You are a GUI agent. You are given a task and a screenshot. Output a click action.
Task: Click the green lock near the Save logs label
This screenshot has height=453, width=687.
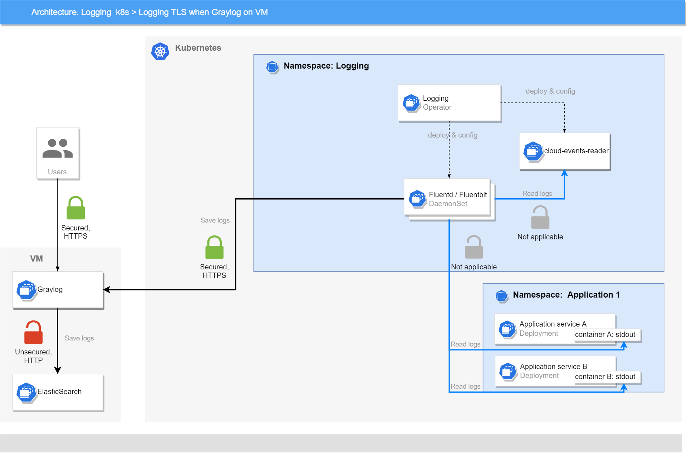(x=214, y=247)
